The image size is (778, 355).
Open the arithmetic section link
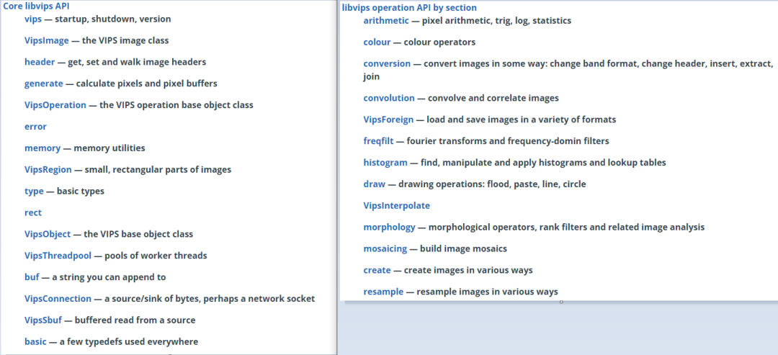tap(386, 21)
